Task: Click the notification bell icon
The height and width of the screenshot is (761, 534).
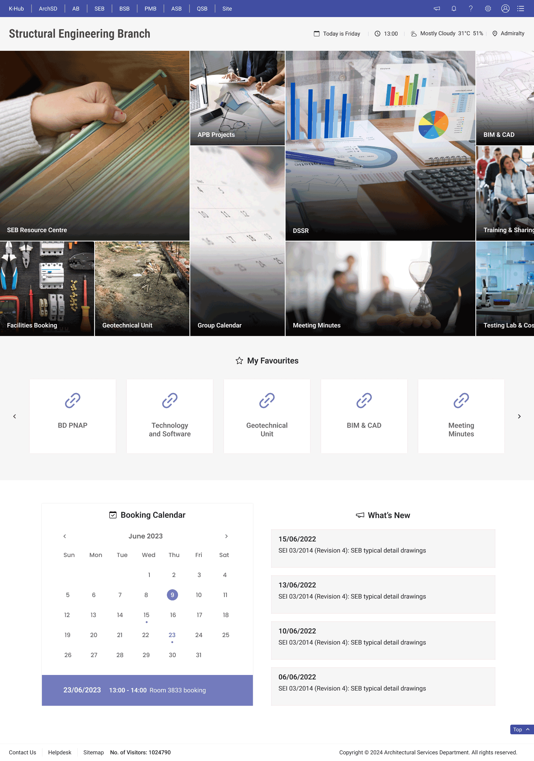Action: pyautogui.click(x=454, y=9)
